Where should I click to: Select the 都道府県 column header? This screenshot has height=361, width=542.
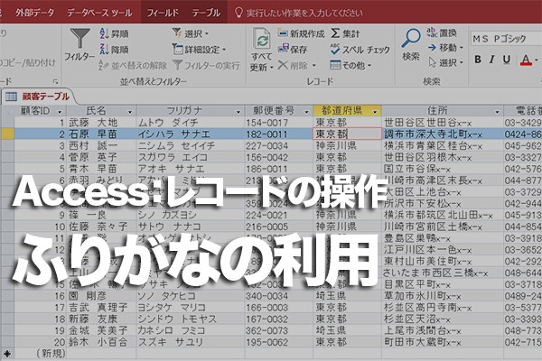click(348, 111)
